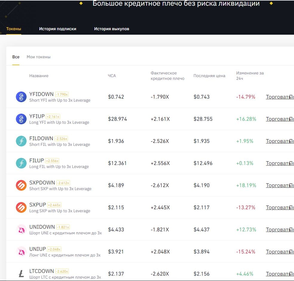
Task: Click the FILUP token icon
Action: 21,163
